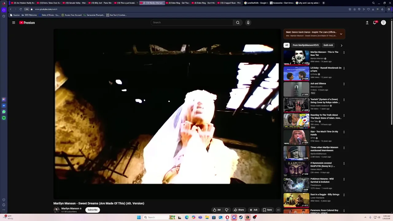Click the Windows Start button
393x221 pixels.
[x=139, y=217]
